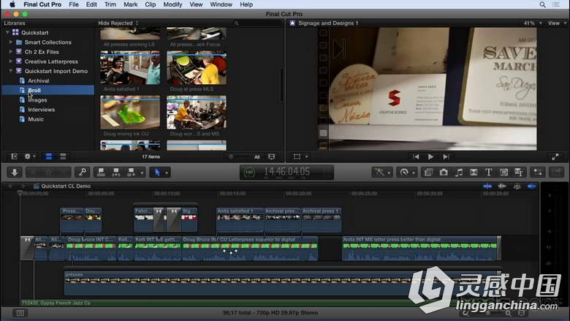Open the Transitions browser icon
Image resolution: width=570 pixels, height=321 pixels.
click(474, 173)
